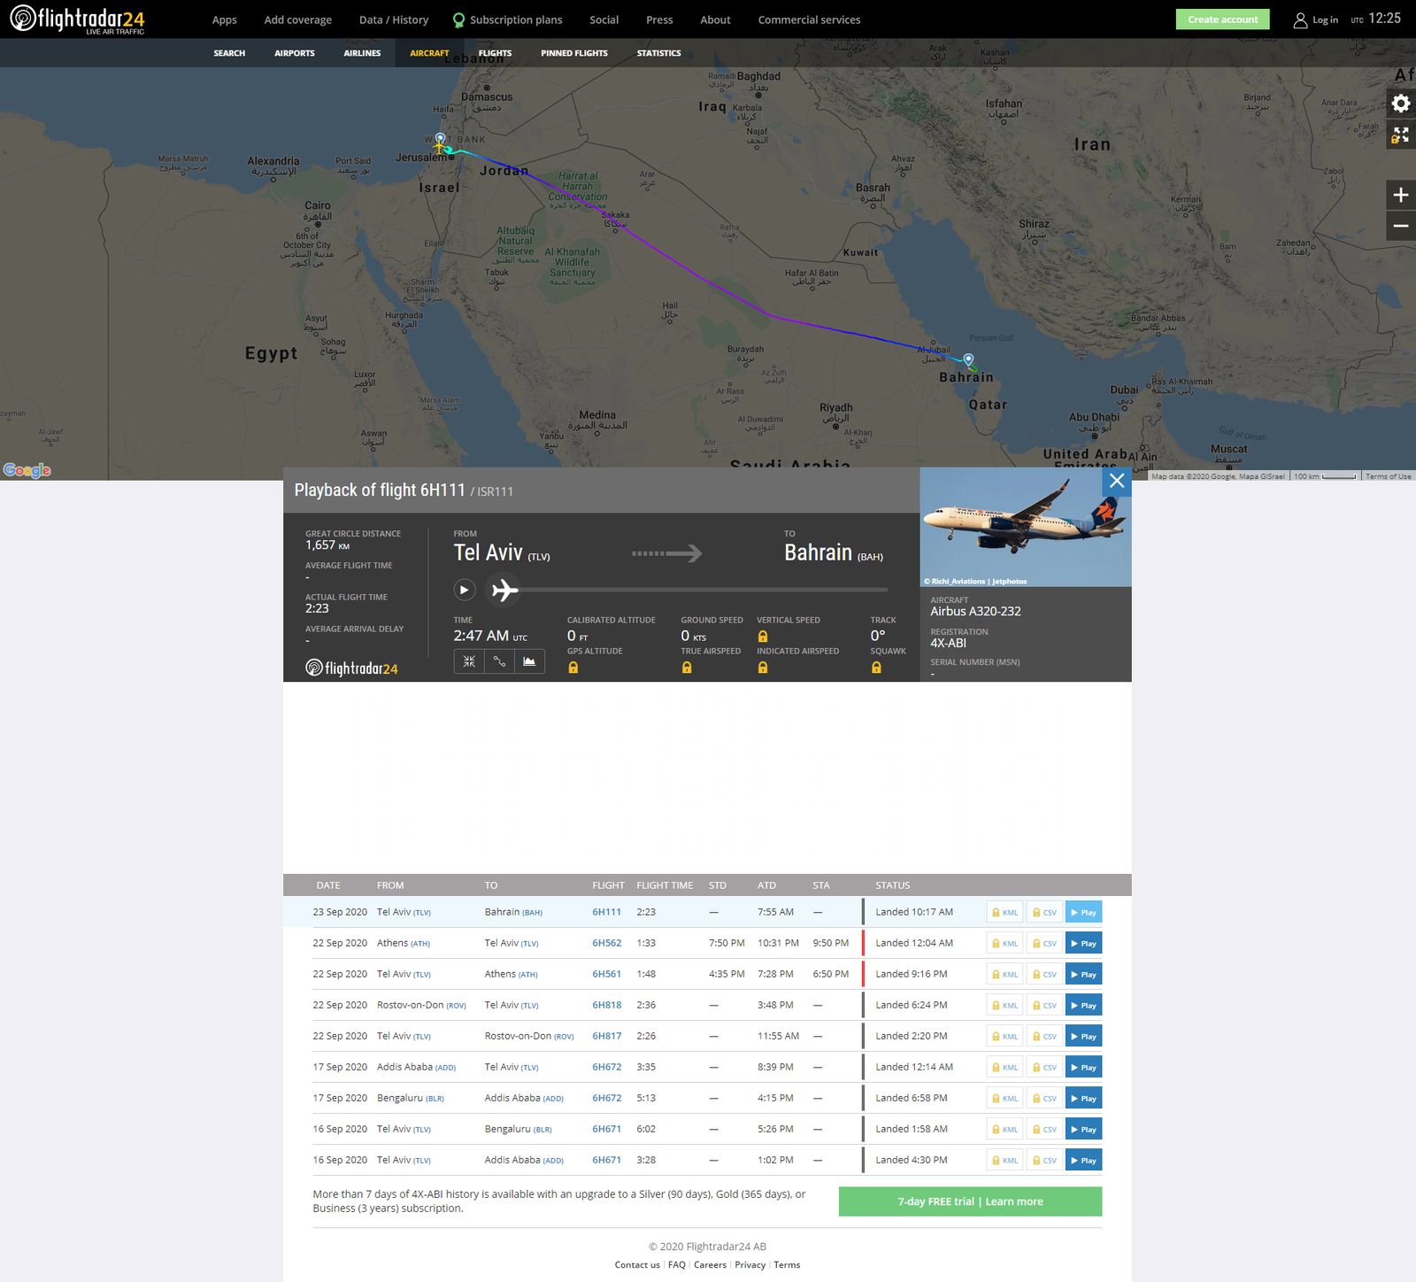This screenshot has width=1416, height=1282.
Task: Open the Privacy footer link
Action: tap(750, 1264)
